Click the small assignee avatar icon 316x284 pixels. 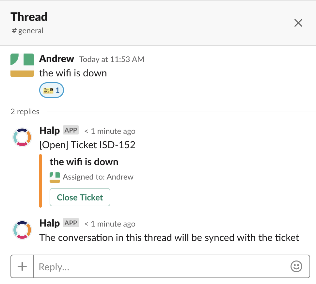[55, 177]
